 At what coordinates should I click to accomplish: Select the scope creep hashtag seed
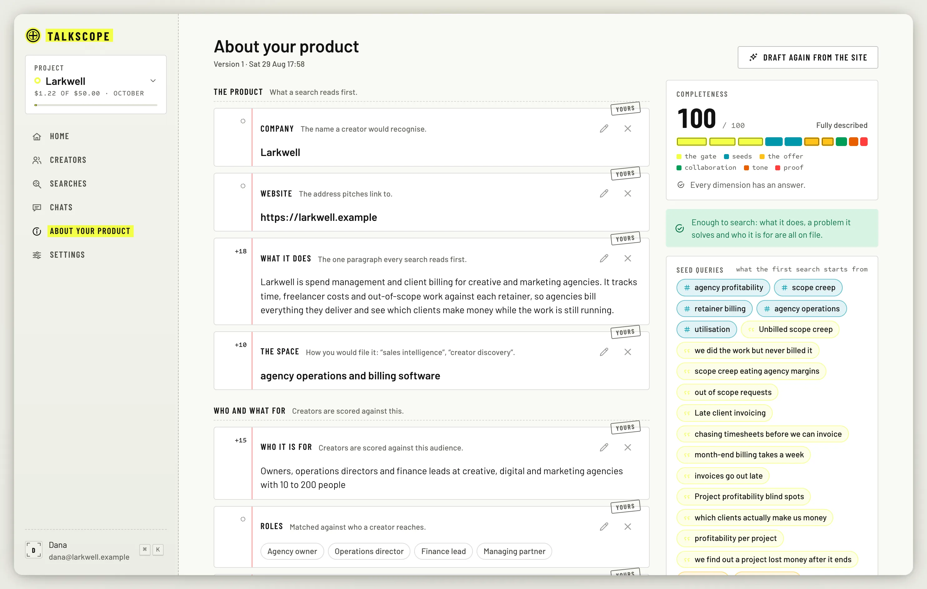pyautogui.click(x=808, y=288)
